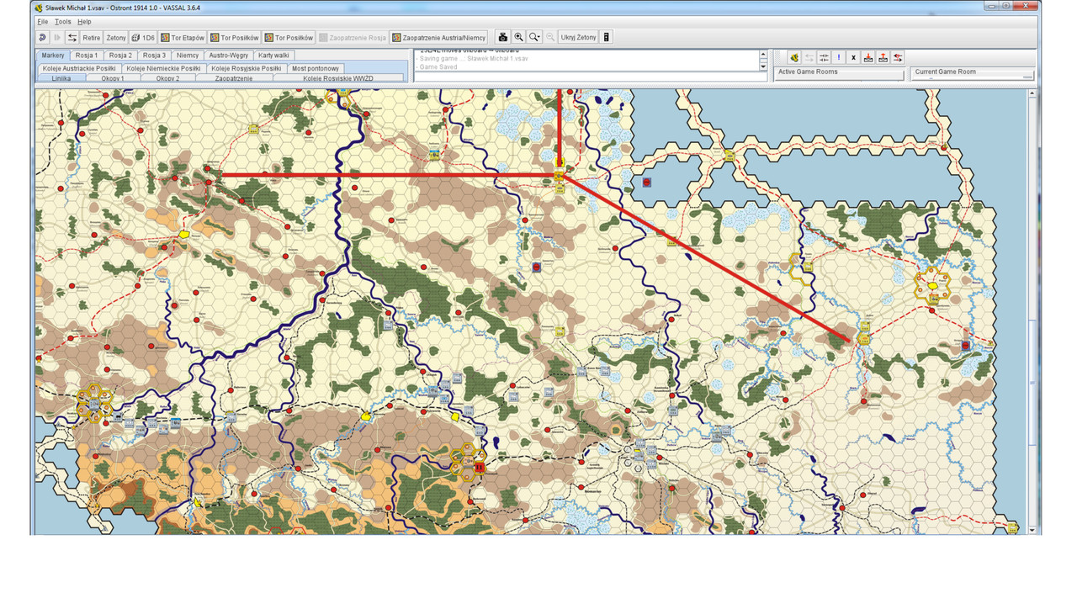Roll the 1D6 dice button
The image size is (1077, 593).
[x=143, y=37]
